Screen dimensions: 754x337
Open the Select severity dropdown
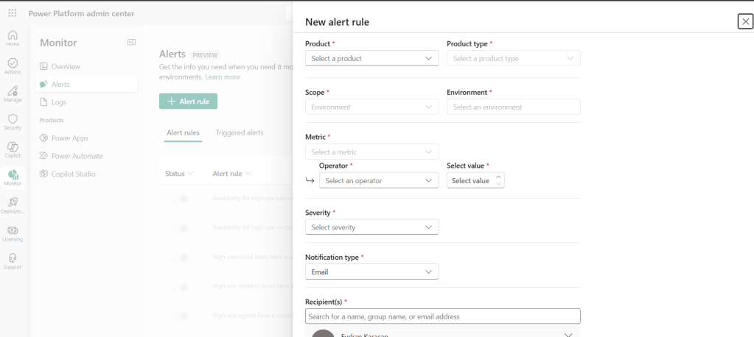click(x=371, y=227)
